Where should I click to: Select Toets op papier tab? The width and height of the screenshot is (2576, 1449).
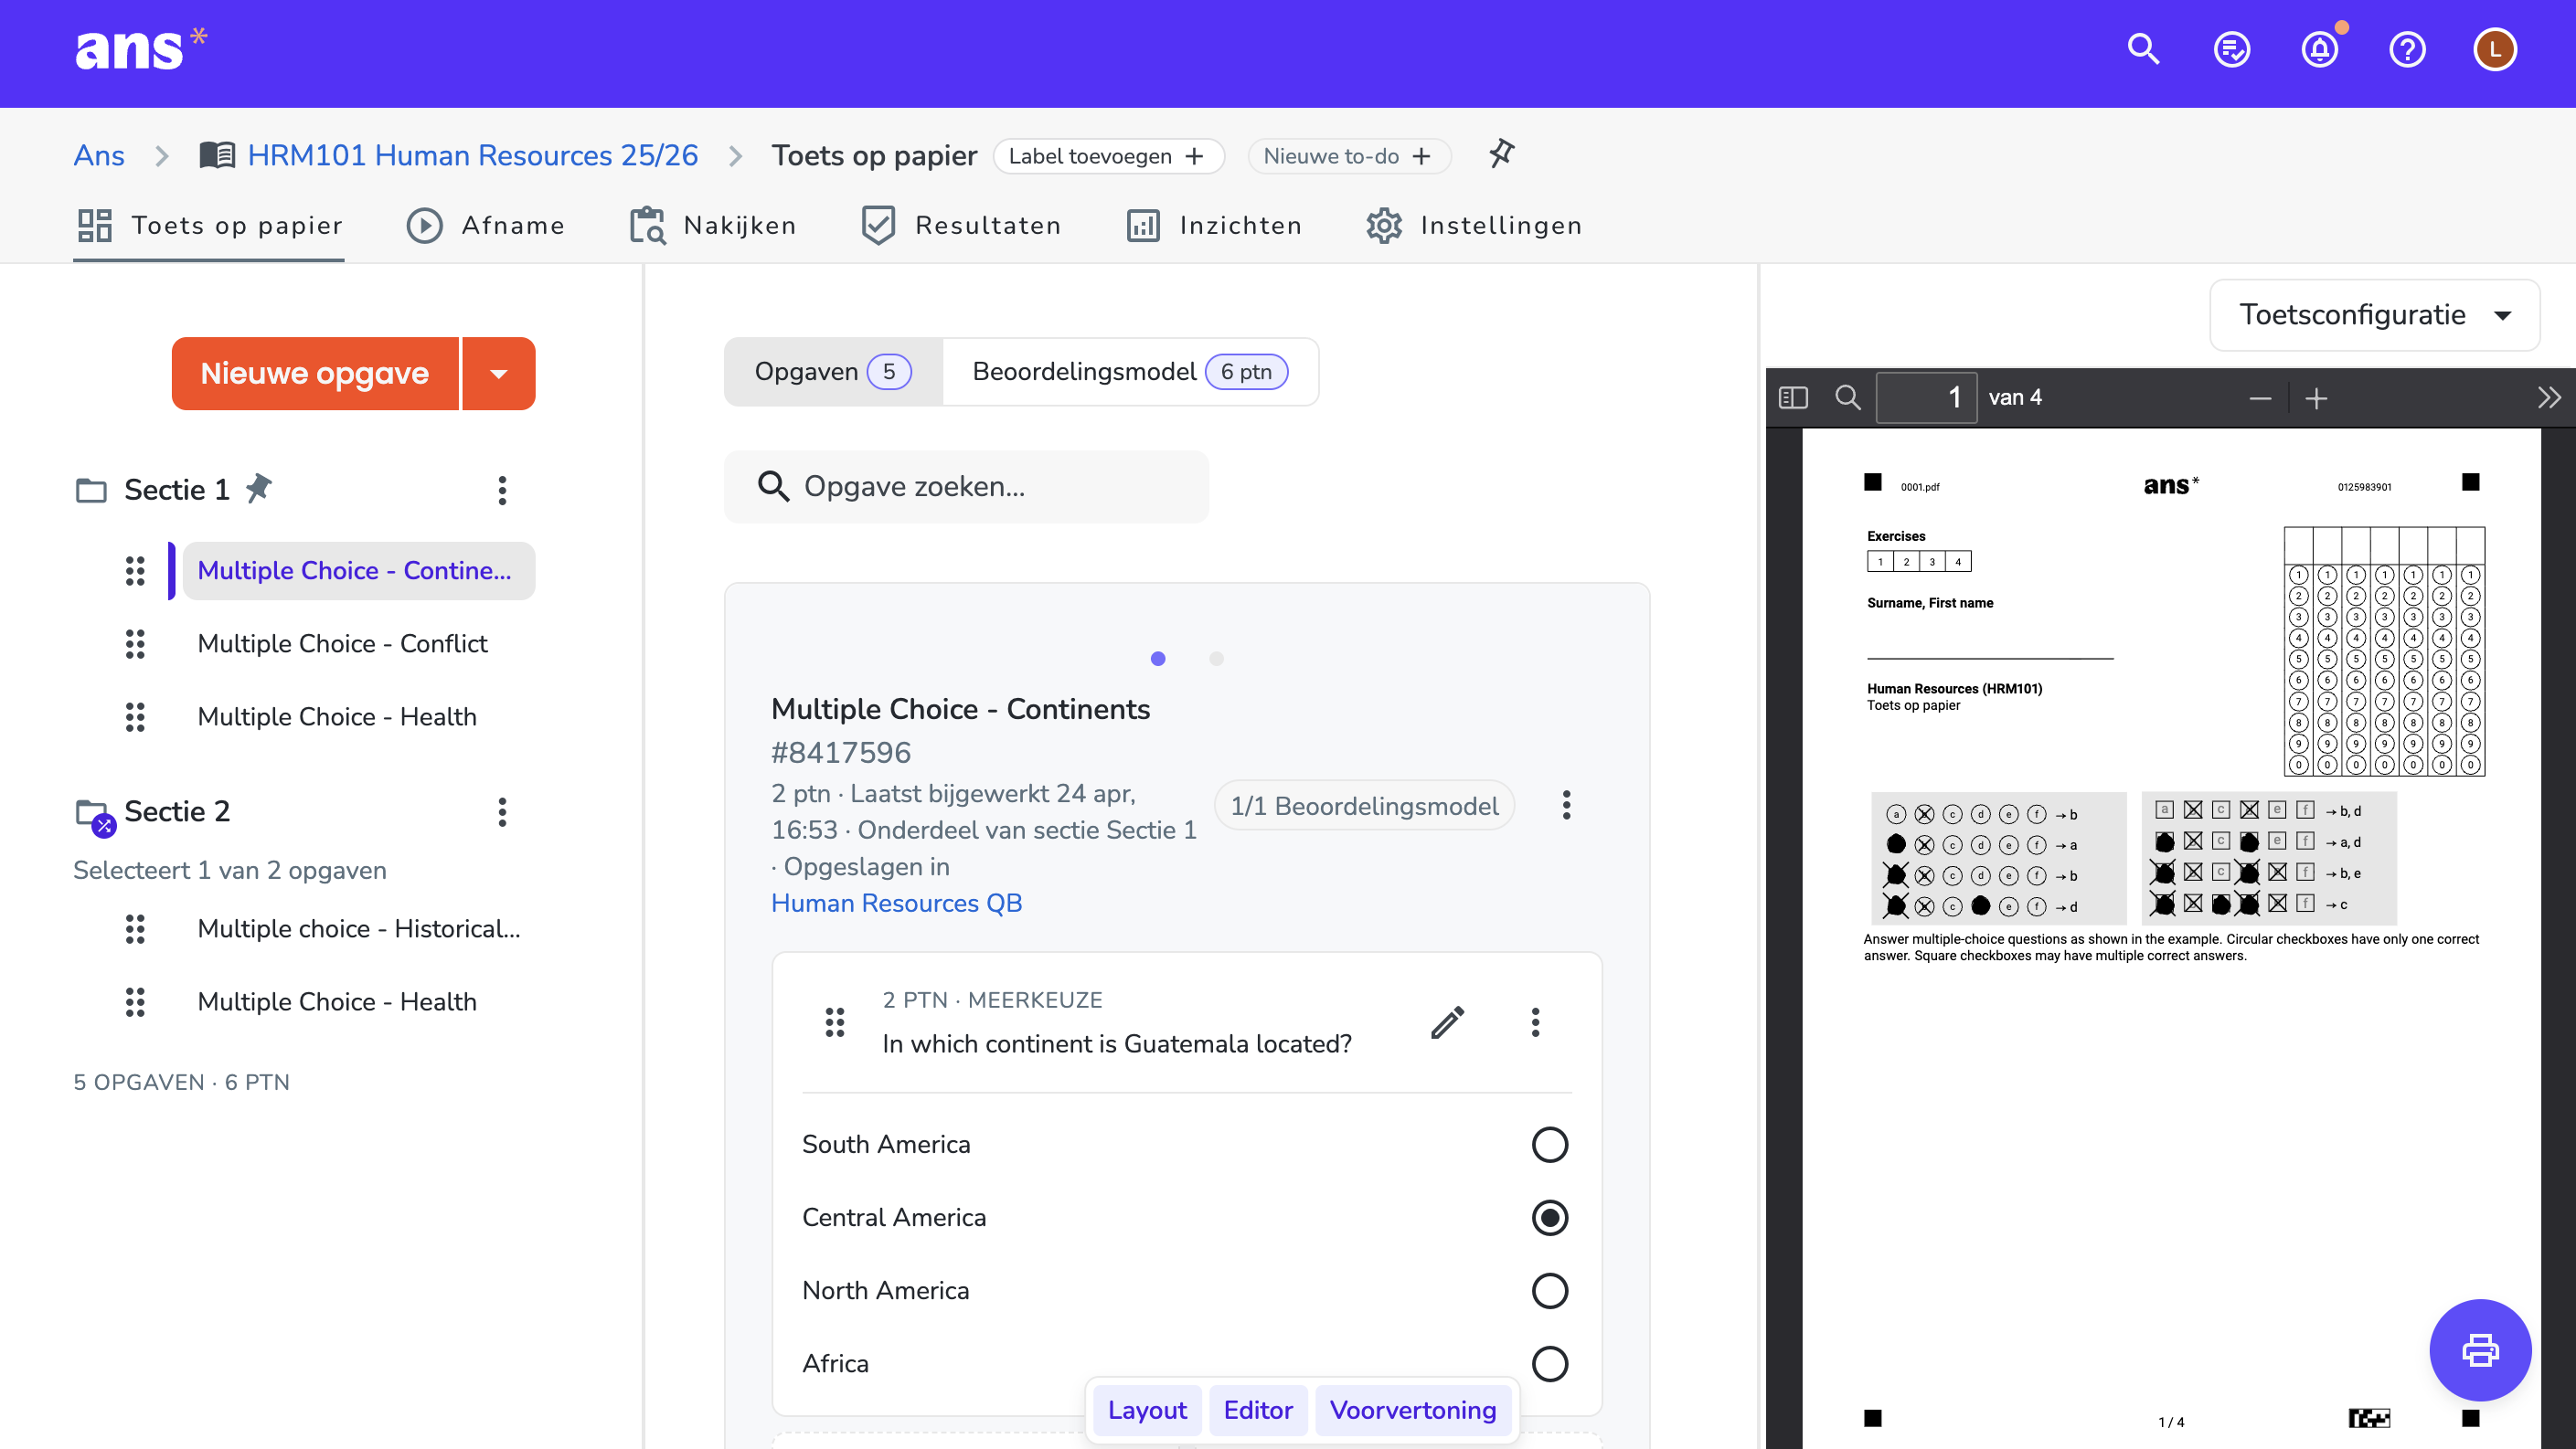click(x=209, y=226)
